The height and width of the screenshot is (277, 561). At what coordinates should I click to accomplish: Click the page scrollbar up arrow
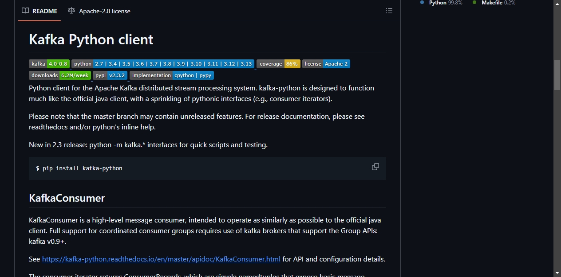(x=557, y=4)
